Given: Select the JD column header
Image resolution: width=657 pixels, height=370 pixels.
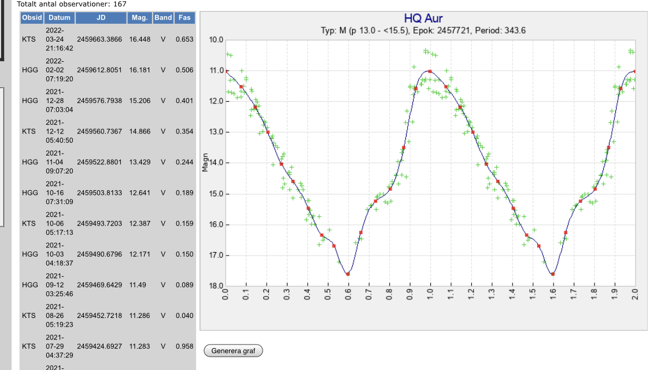Looking at the screenshot, I should tap(101, 18).
